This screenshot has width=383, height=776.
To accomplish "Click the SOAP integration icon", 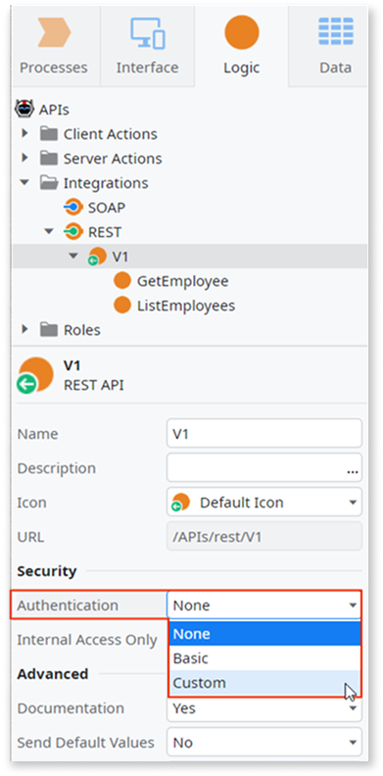I will [73, 208].
